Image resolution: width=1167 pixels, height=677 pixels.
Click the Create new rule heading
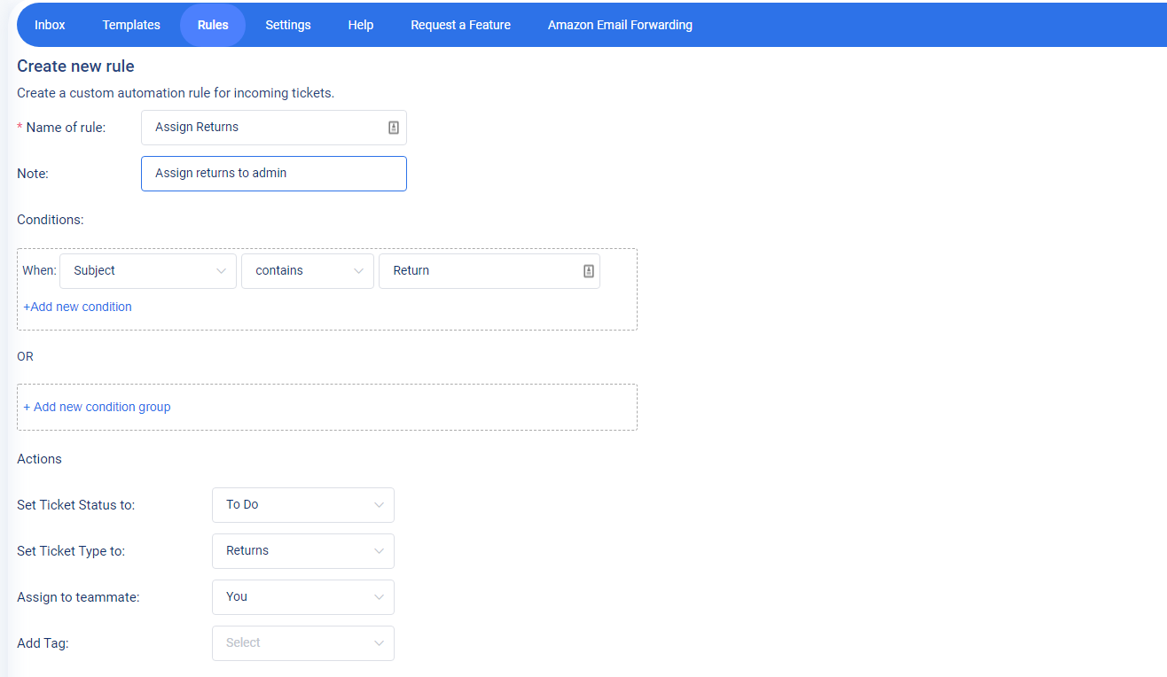[x=75, y=66]
